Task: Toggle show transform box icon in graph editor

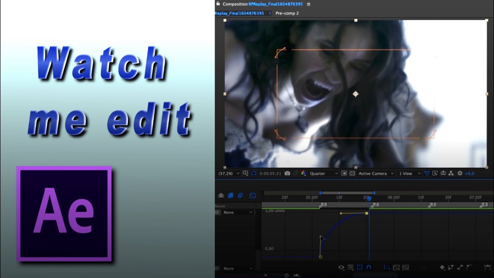Action: [360, 267]
